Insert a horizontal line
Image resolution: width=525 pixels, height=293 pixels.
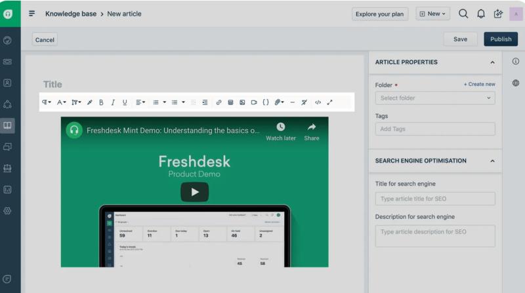[292, 102]
